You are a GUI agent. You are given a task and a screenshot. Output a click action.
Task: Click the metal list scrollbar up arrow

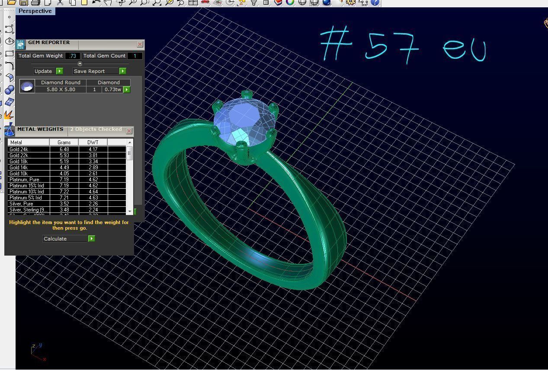click(x=129, y=142)
